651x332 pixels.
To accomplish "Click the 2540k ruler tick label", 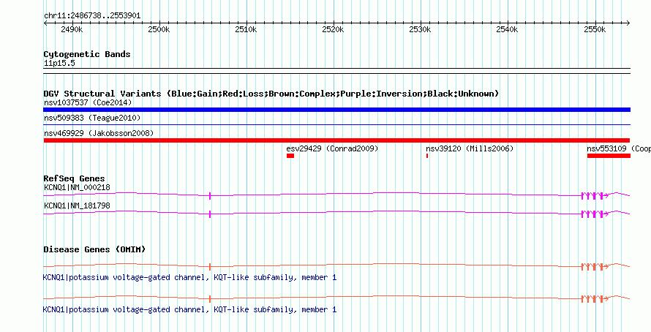I will (508, 30).
